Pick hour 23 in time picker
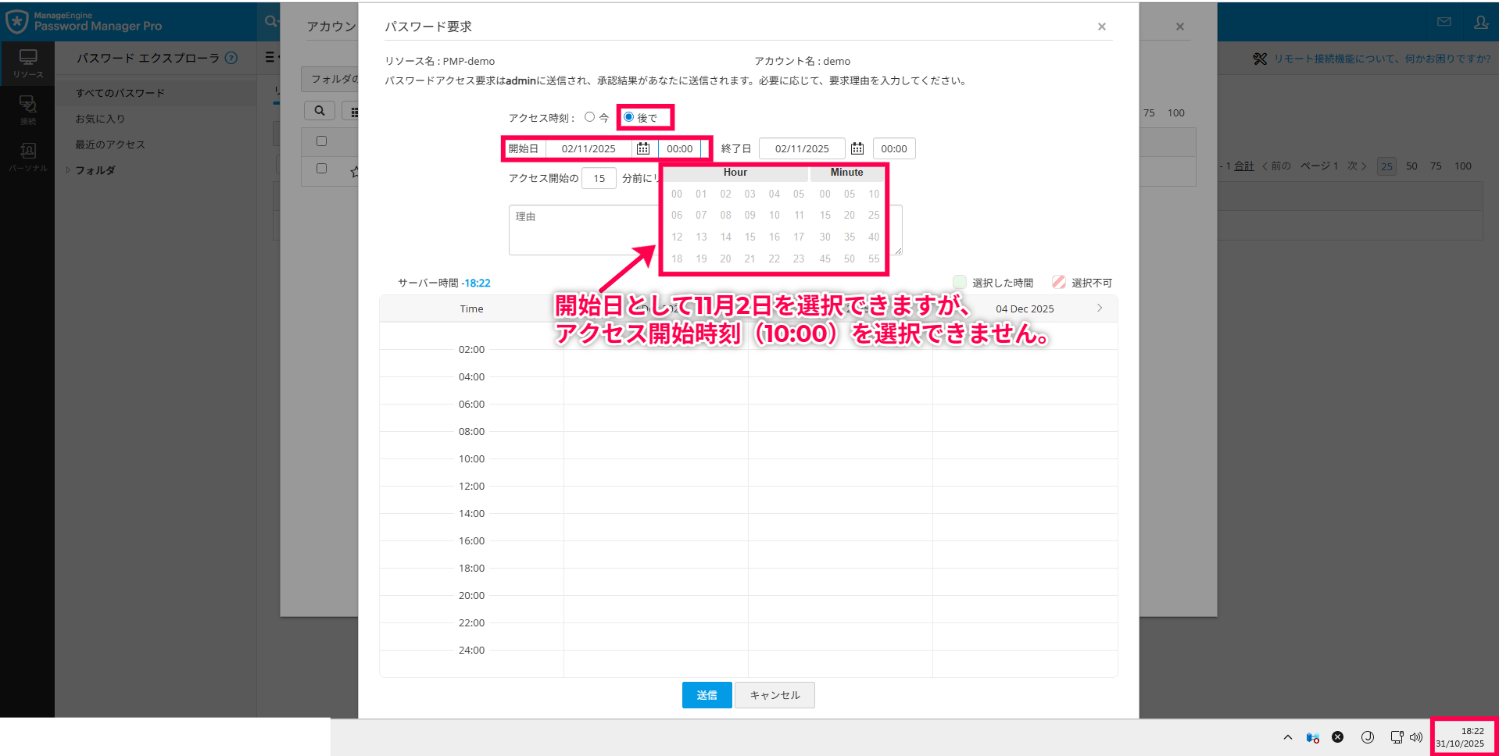 (799, 259)
